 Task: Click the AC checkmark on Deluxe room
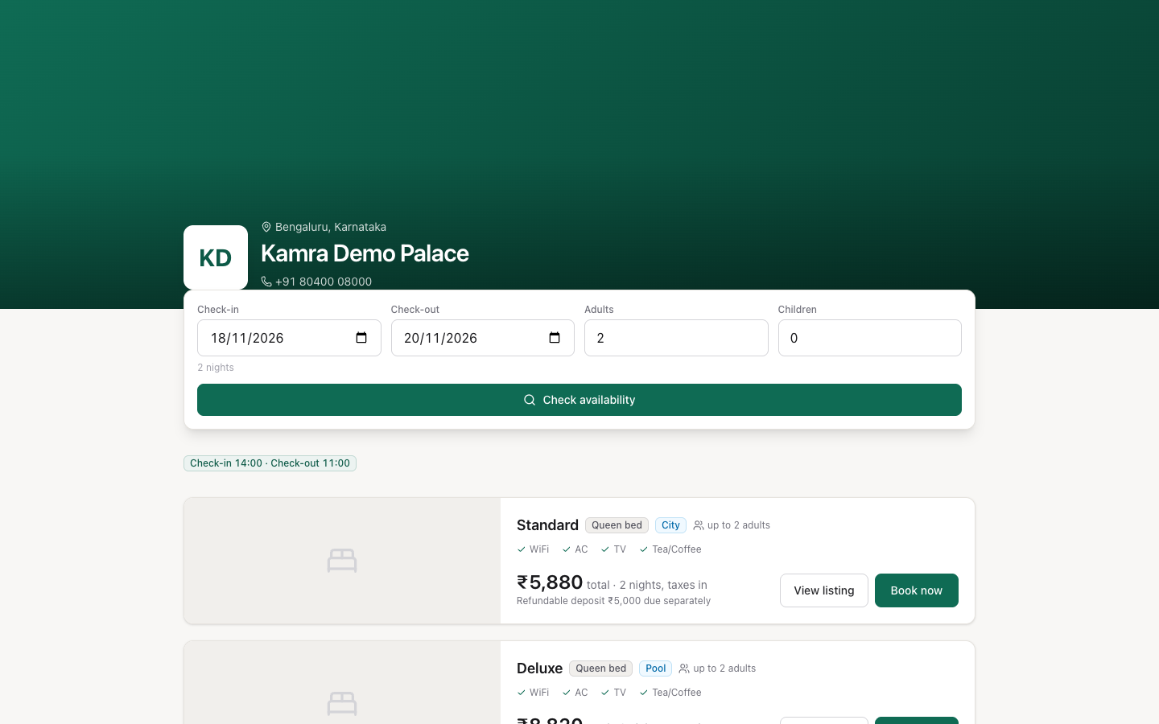[567, 693]
